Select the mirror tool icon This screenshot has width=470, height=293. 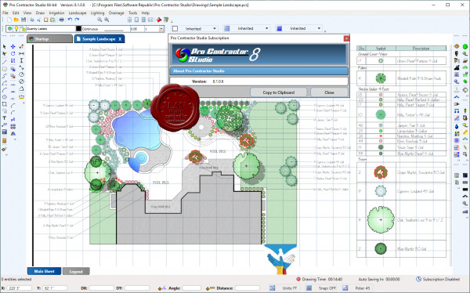[13, 133]
